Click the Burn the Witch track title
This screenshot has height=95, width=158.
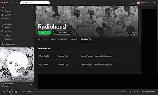click(x=7, y=84)
